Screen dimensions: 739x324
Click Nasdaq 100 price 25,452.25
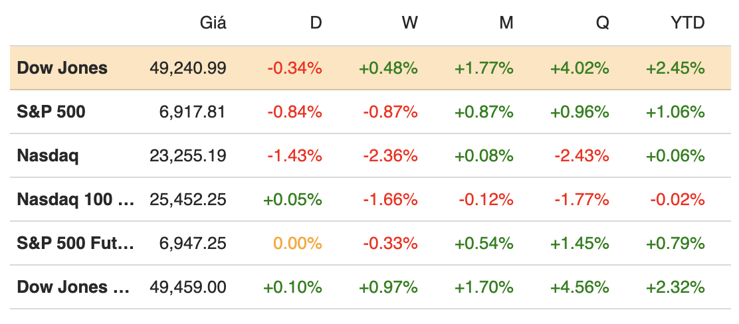tap(188, 199)
